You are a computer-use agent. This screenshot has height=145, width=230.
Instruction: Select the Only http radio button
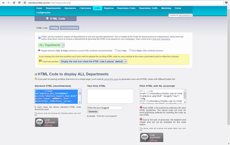(x=116, y=50)
